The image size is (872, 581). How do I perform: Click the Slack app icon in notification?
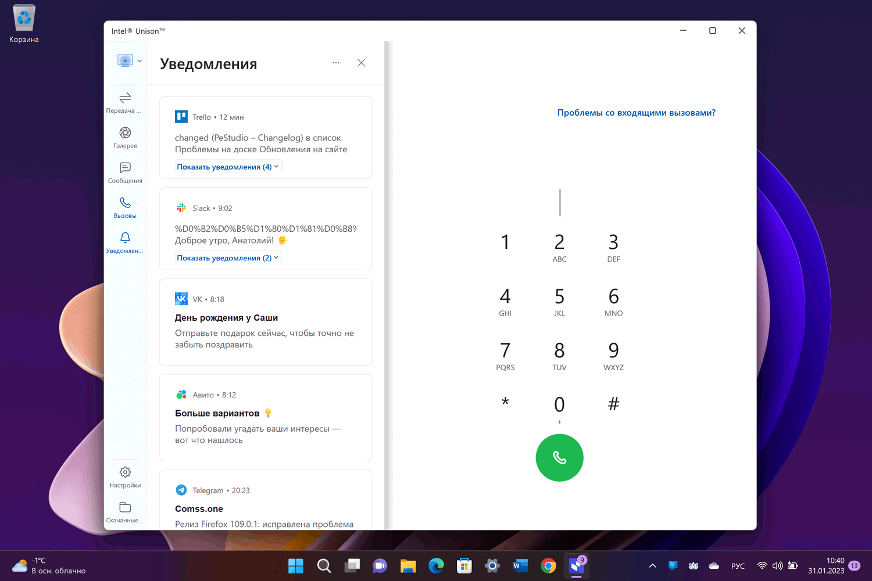click(x=181, y=208)
